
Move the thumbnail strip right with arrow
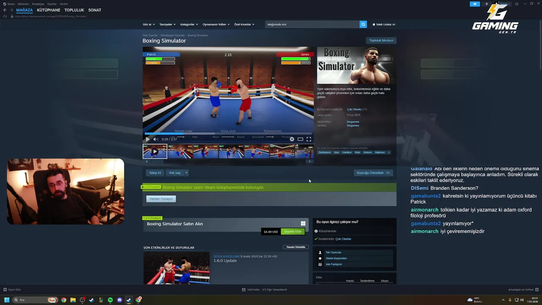tap(310, 161)
